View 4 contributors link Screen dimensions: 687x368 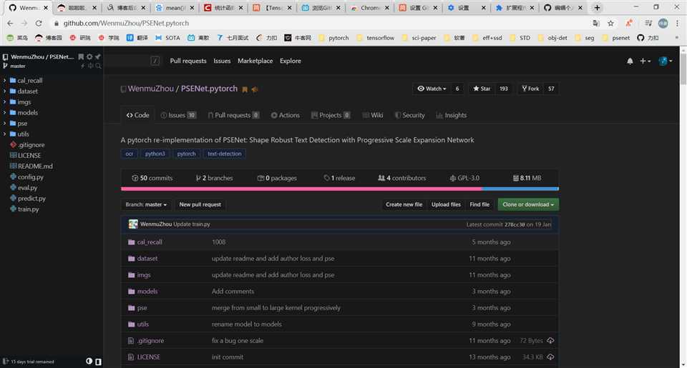coord(401,178)
